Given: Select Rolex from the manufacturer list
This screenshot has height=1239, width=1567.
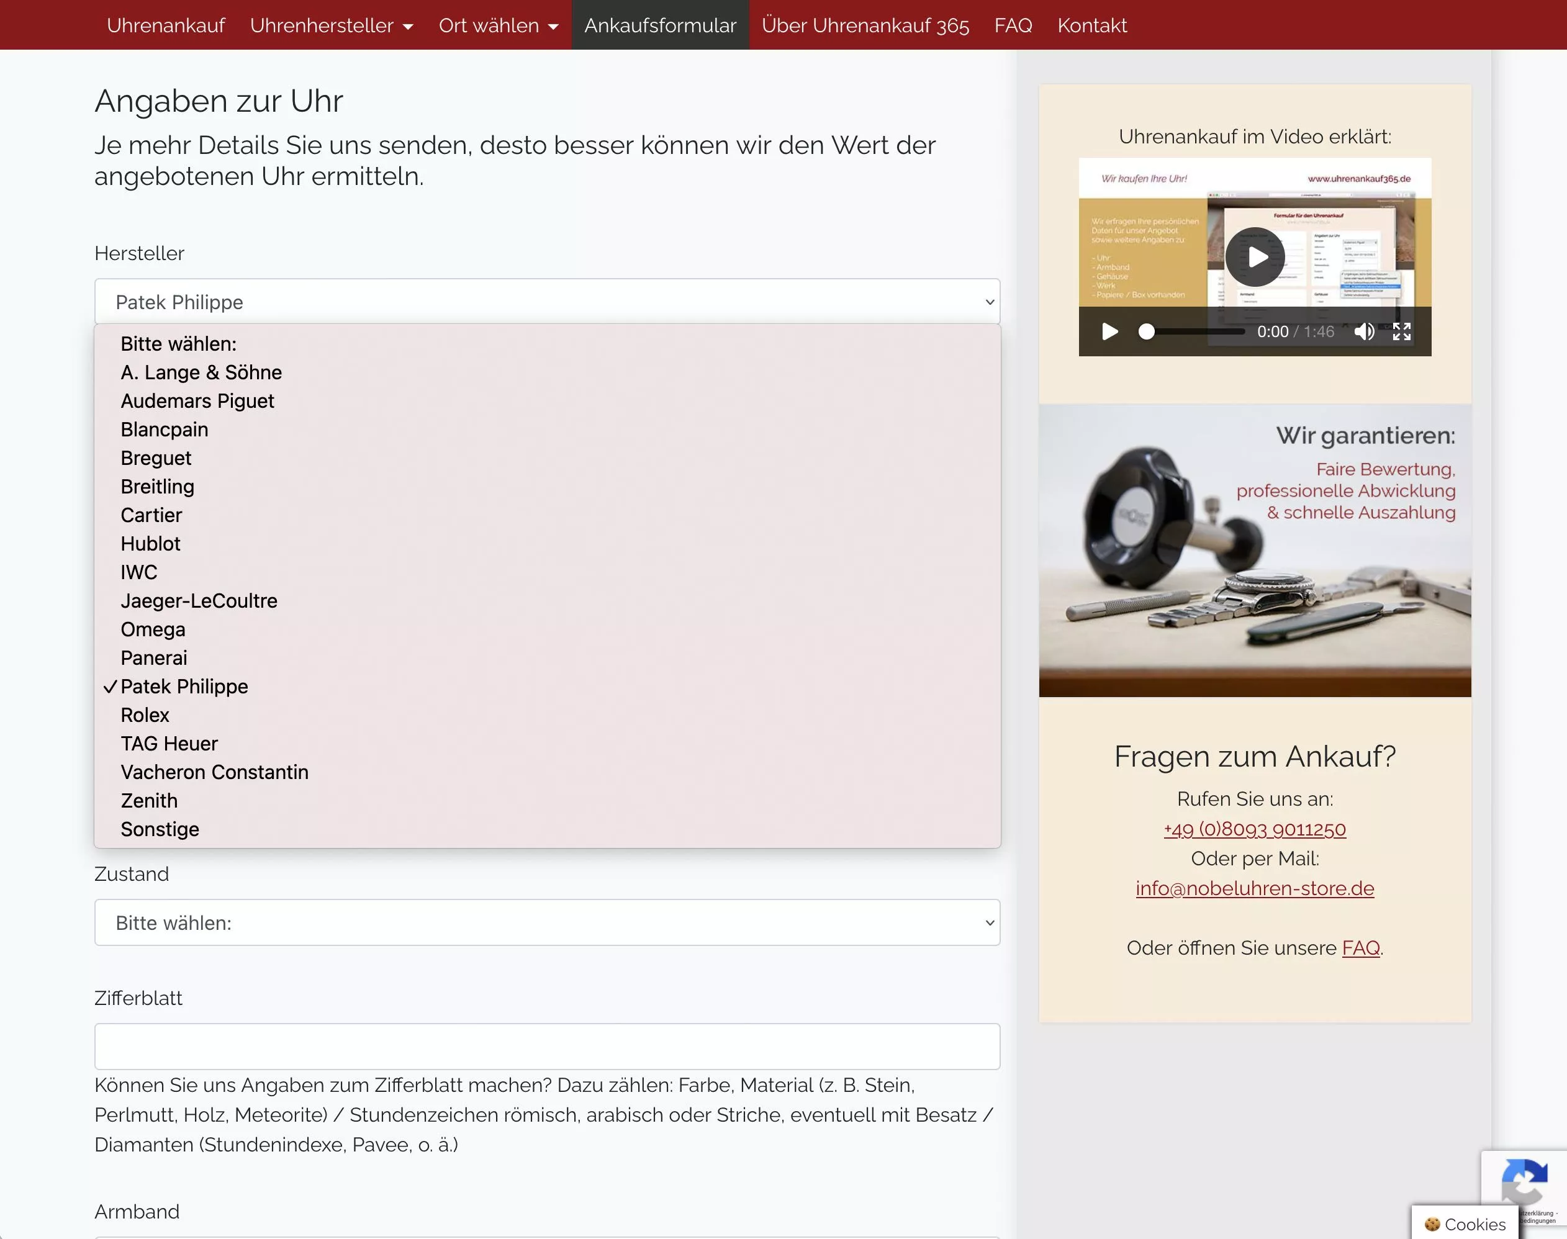Looking at the screenshot, I should 145,715.
